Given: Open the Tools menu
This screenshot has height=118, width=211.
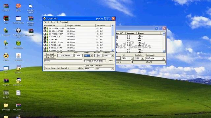Looking at the screenshot, I should point(53,22).
